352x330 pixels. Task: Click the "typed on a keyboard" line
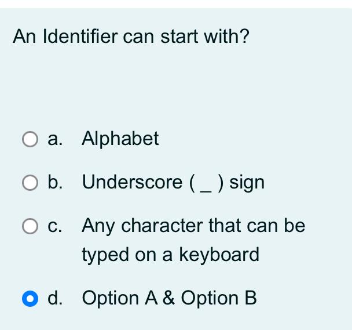171,254
